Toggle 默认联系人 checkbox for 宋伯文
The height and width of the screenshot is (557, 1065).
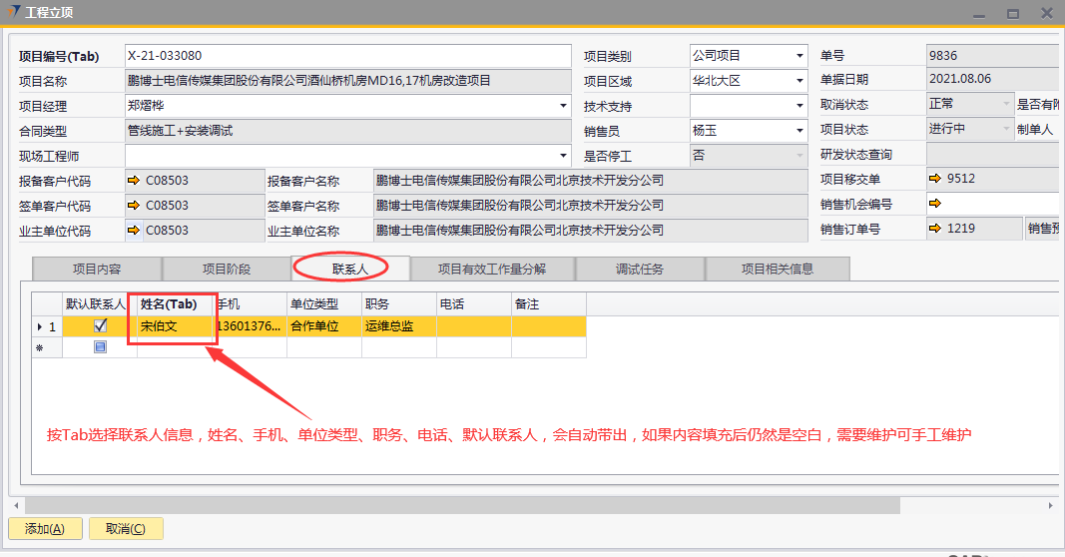(x=100, y=326)
